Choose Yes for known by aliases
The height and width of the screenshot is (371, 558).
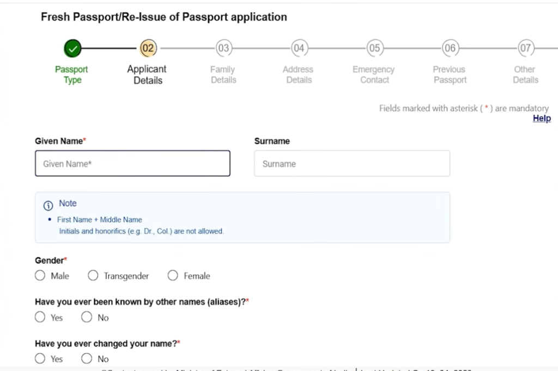coord(40,317)
